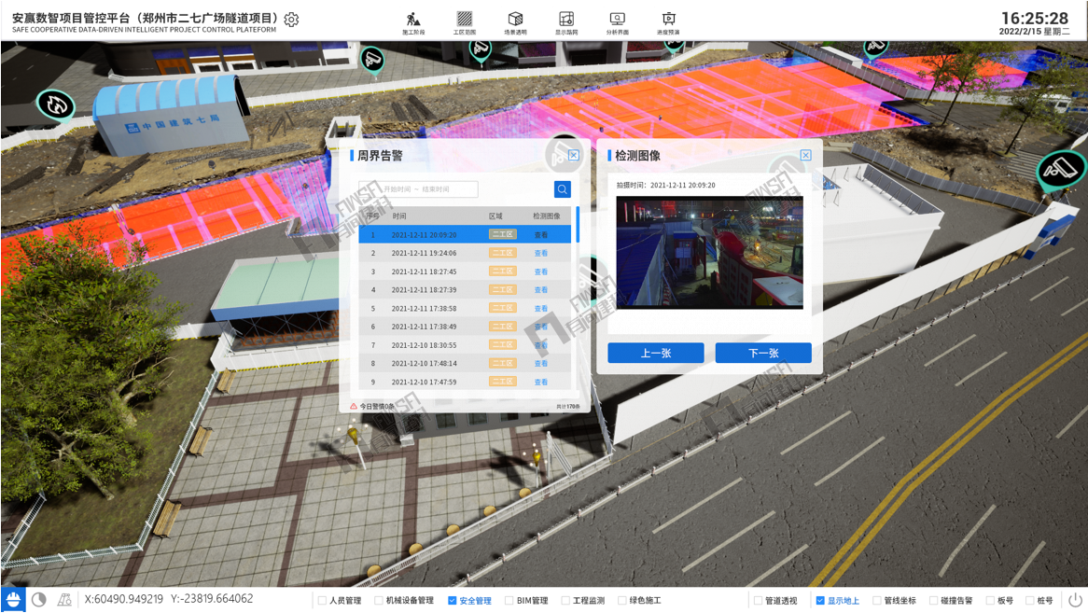The image size is (1088, 613).
Task: Click 查看 for alarm 2021-12-11 17:38:58
Action: (541, 309)
